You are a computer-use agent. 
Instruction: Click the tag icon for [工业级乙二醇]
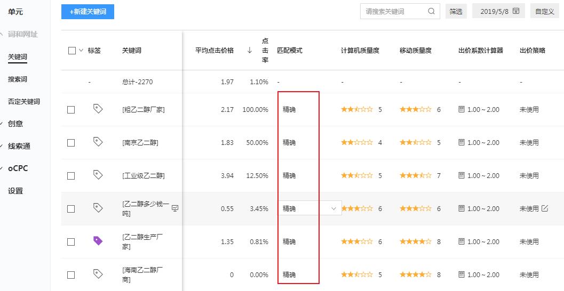point(98,175)
